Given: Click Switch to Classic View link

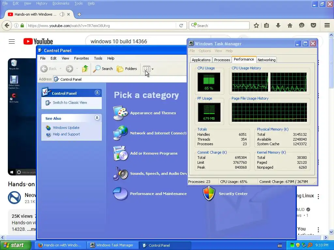Looking at the screenshot, I should tap(70, 103).
